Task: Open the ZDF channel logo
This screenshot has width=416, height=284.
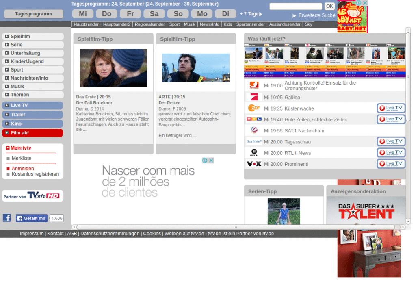Action: tap(254, 108)
